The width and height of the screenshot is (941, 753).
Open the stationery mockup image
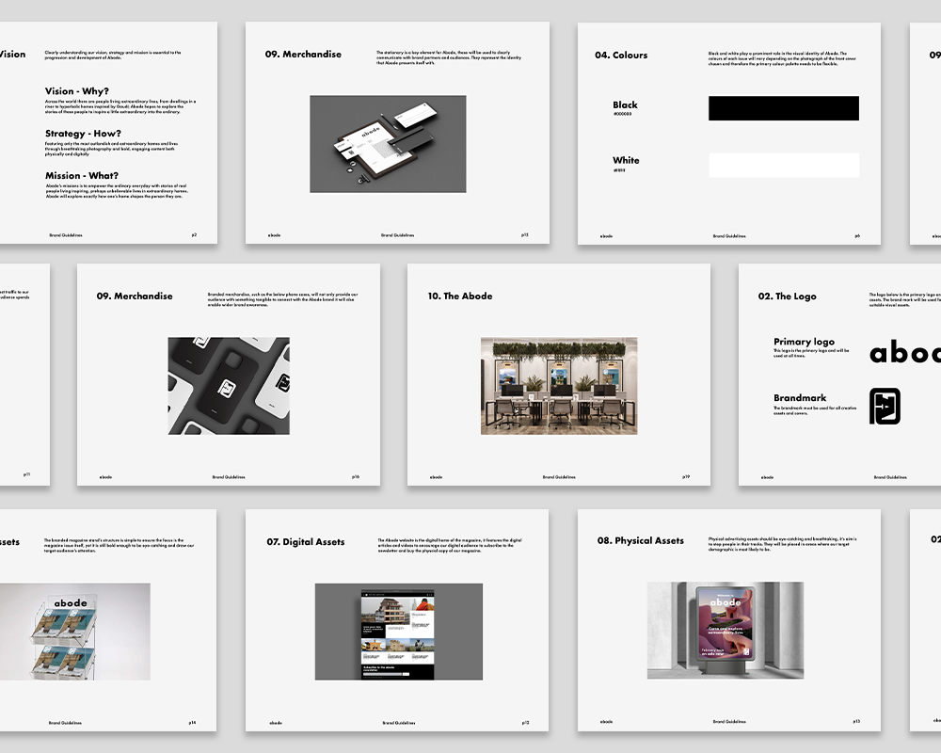click(x=388, y=144)
